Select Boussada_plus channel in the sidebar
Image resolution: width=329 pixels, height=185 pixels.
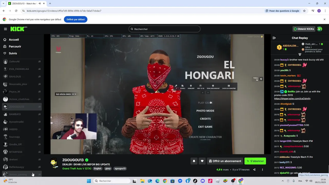[x=22, y=84]
